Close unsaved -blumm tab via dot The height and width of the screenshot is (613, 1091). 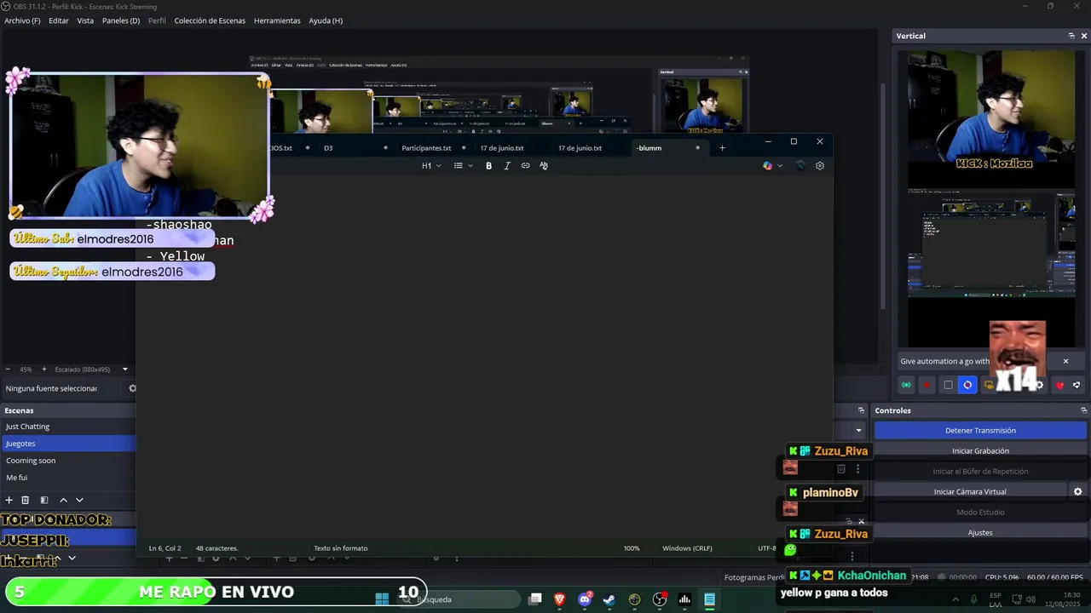point(697,147)
